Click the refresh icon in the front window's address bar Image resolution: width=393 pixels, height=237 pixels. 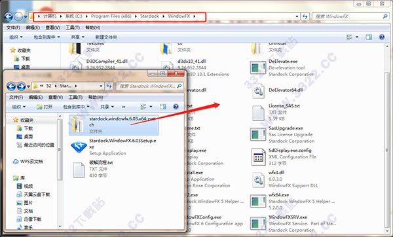click(109, 86)
